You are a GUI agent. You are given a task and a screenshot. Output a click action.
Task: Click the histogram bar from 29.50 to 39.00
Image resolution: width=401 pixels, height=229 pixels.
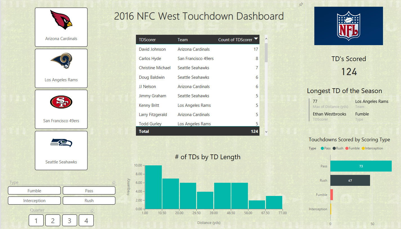(205, 200)
